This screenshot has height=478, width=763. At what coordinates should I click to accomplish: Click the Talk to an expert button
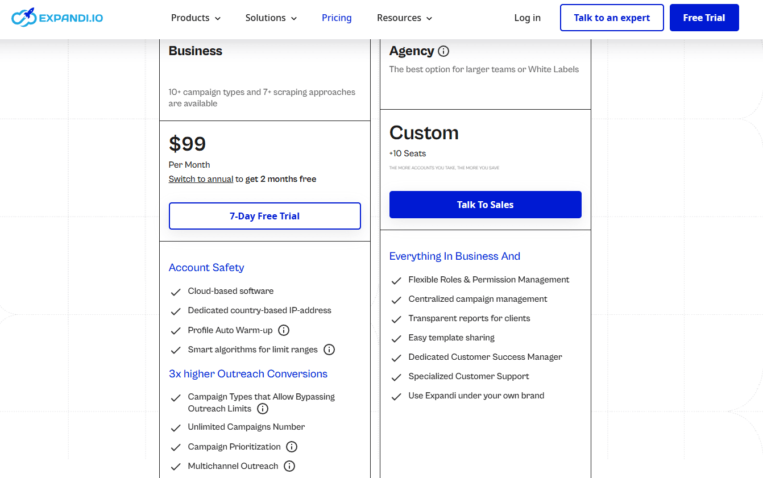pos(612,18)
